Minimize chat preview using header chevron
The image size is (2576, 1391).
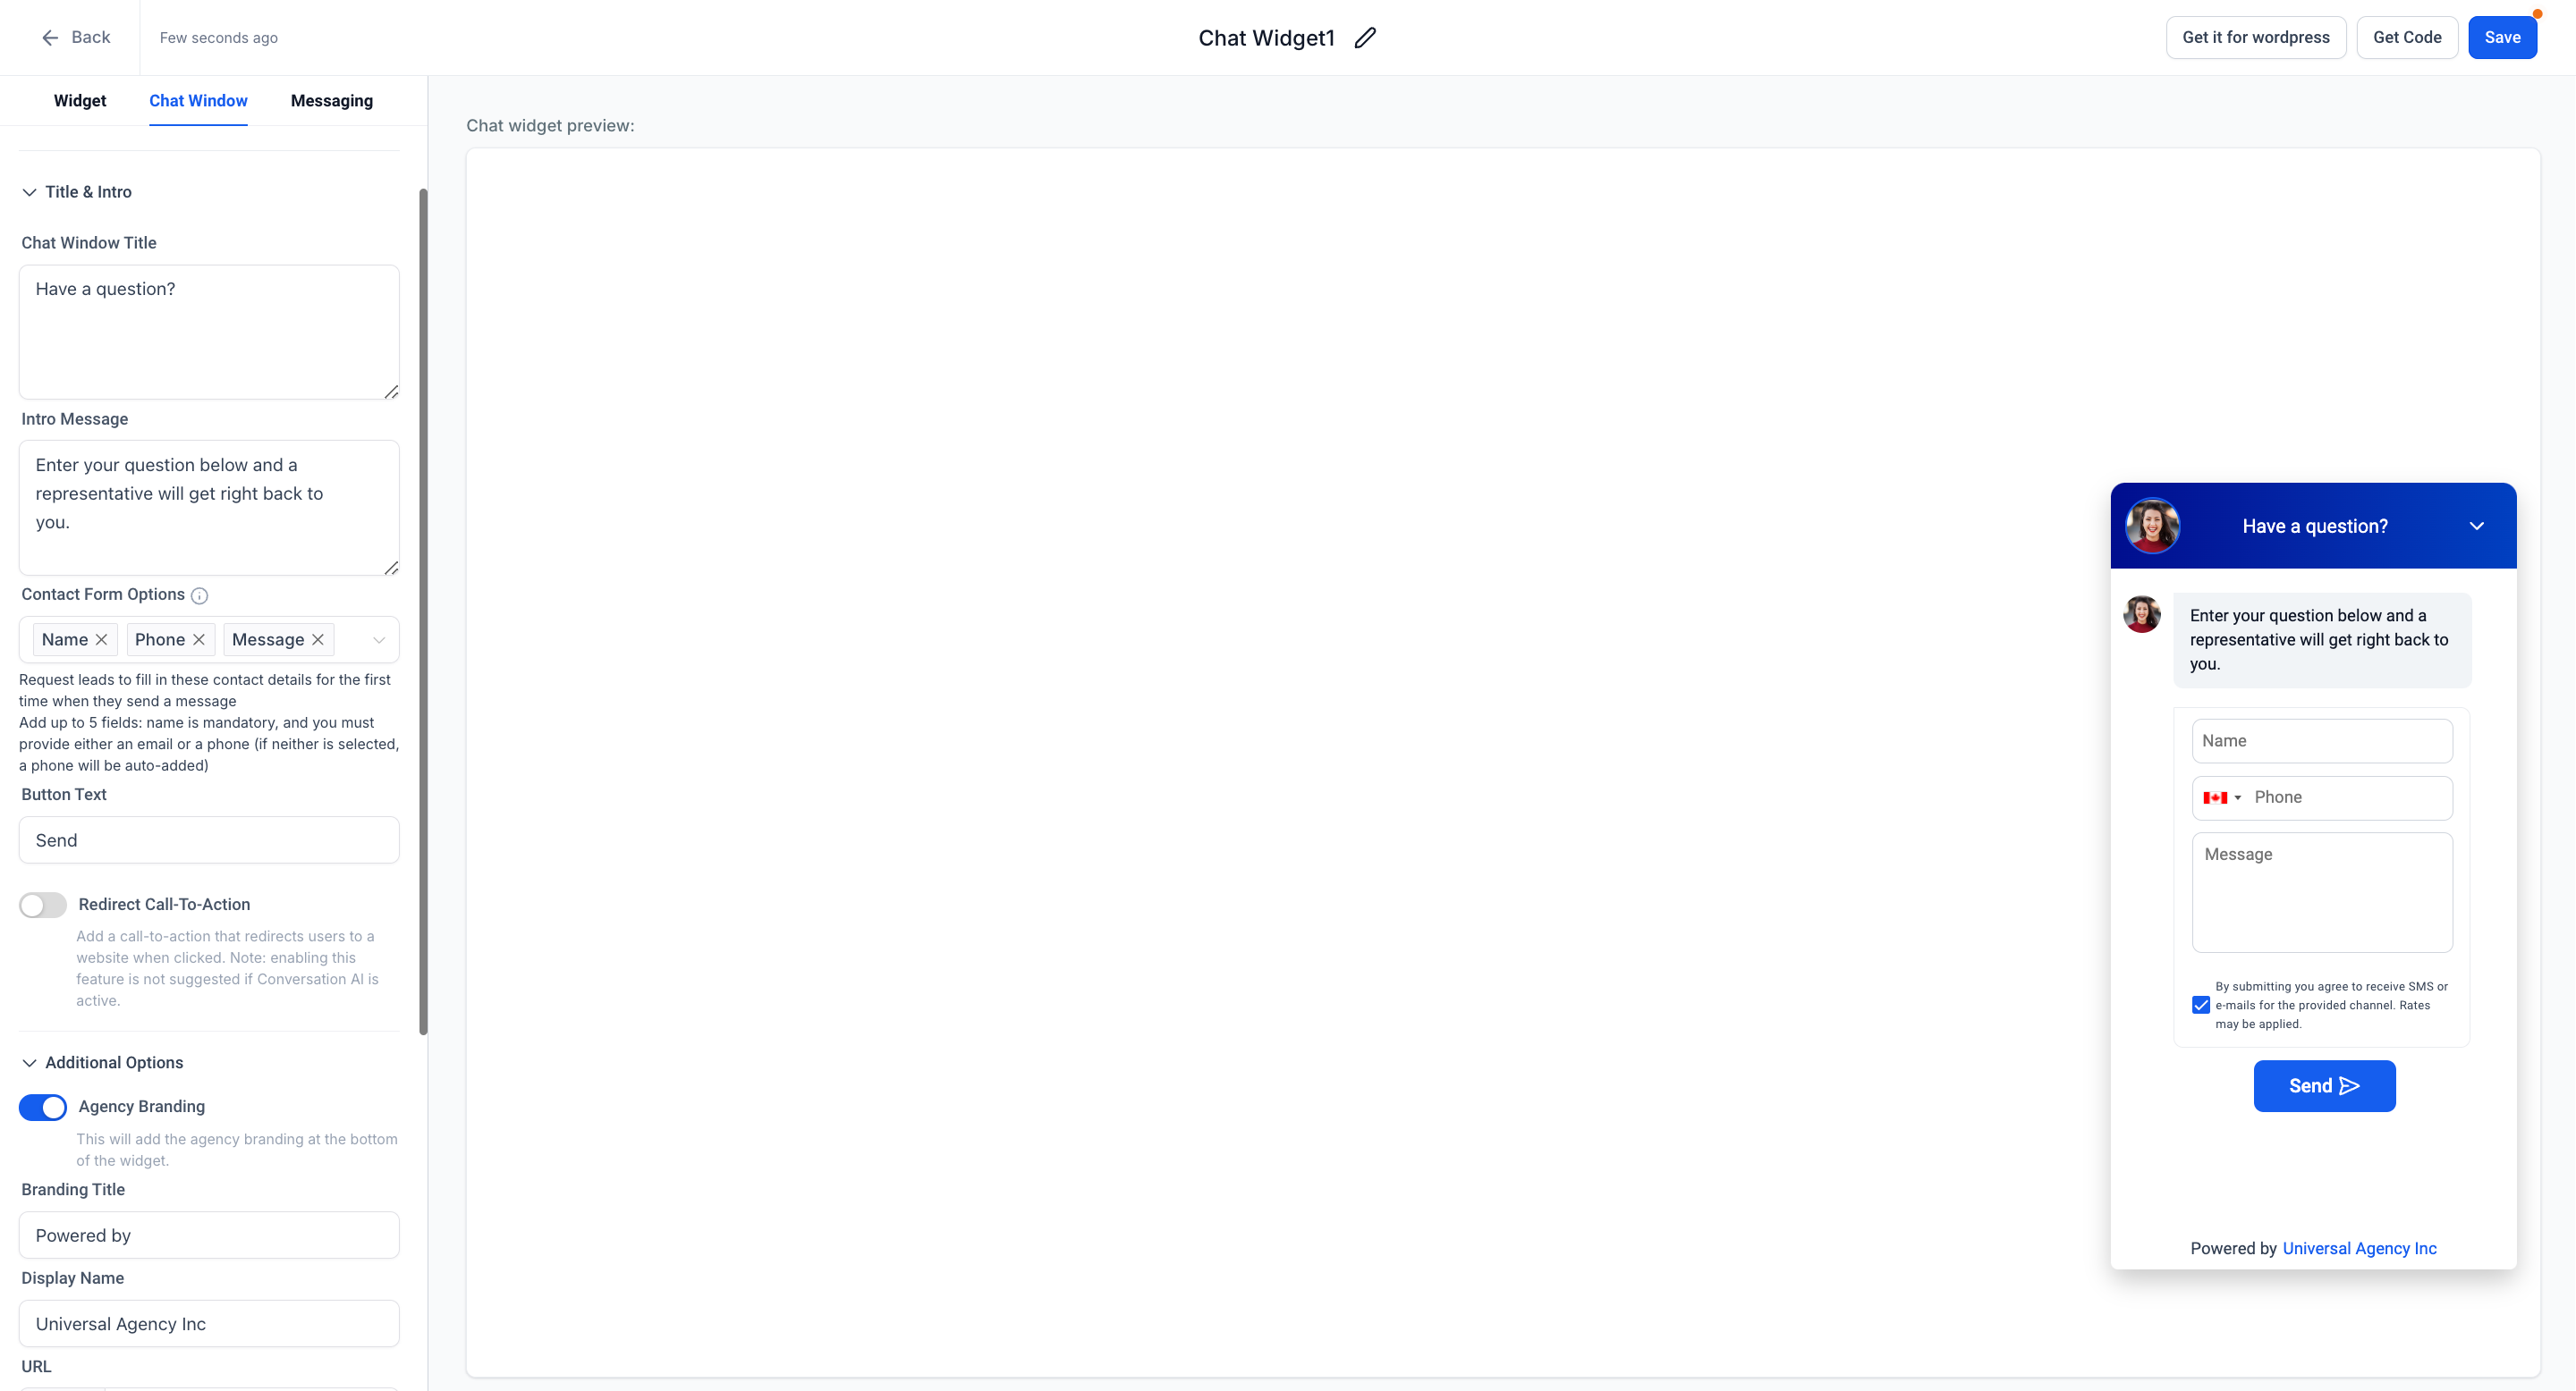click(x=2476, y=526)
